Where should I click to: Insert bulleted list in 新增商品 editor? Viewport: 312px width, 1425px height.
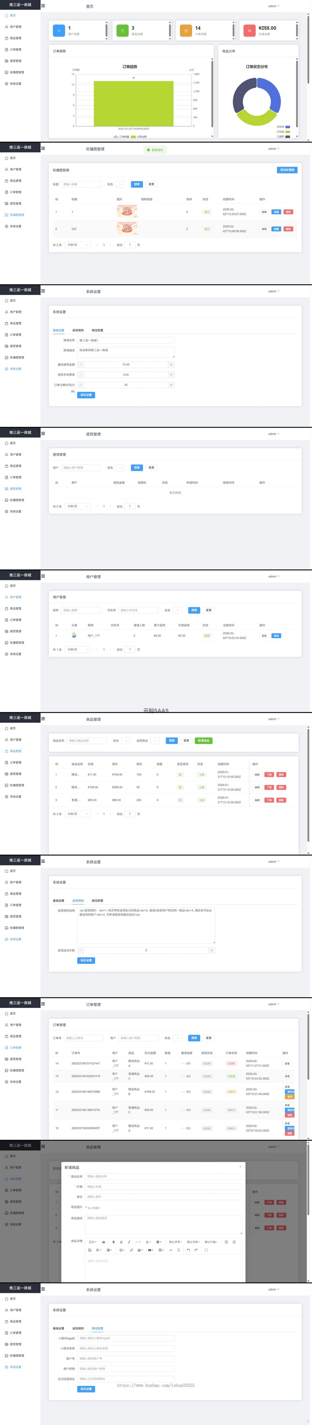click(x=226, y=1242)
